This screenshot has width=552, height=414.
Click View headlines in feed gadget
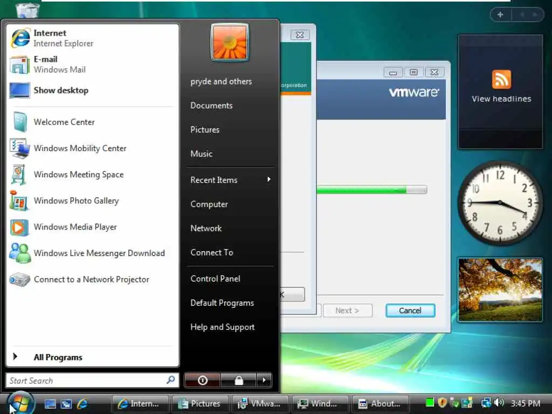point(501,99)
